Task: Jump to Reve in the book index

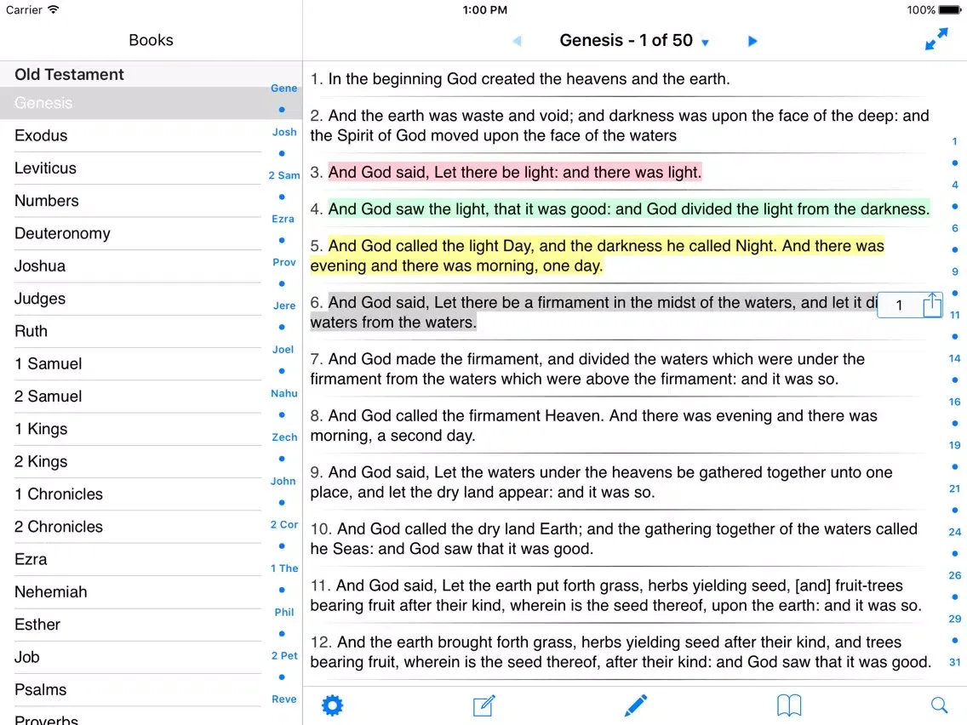Action: point(284,699)
